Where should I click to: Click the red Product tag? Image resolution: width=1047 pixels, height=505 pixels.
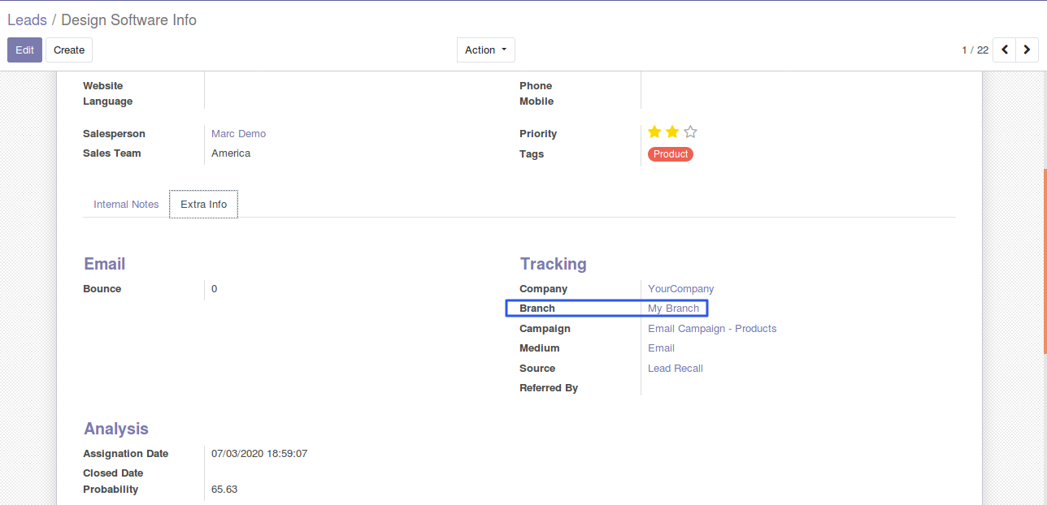click(670, 154)
